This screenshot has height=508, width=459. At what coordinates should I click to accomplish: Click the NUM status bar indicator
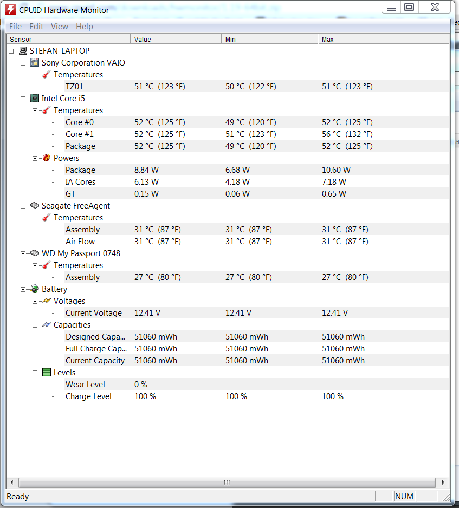tap(404, 496)
